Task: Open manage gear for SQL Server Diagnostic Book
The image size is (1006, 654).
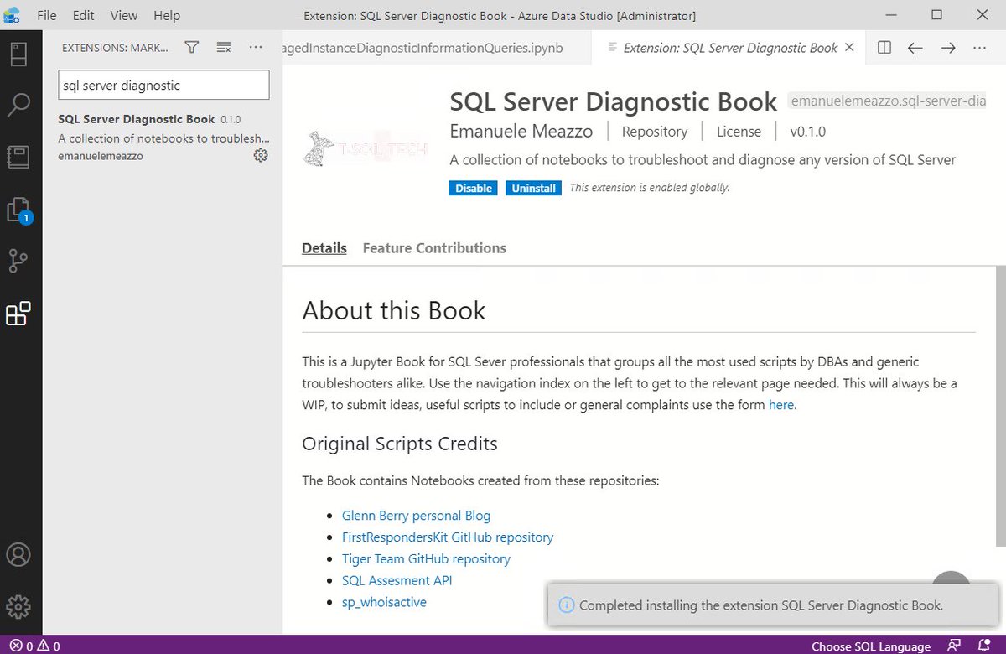Action: pos(261,155)
